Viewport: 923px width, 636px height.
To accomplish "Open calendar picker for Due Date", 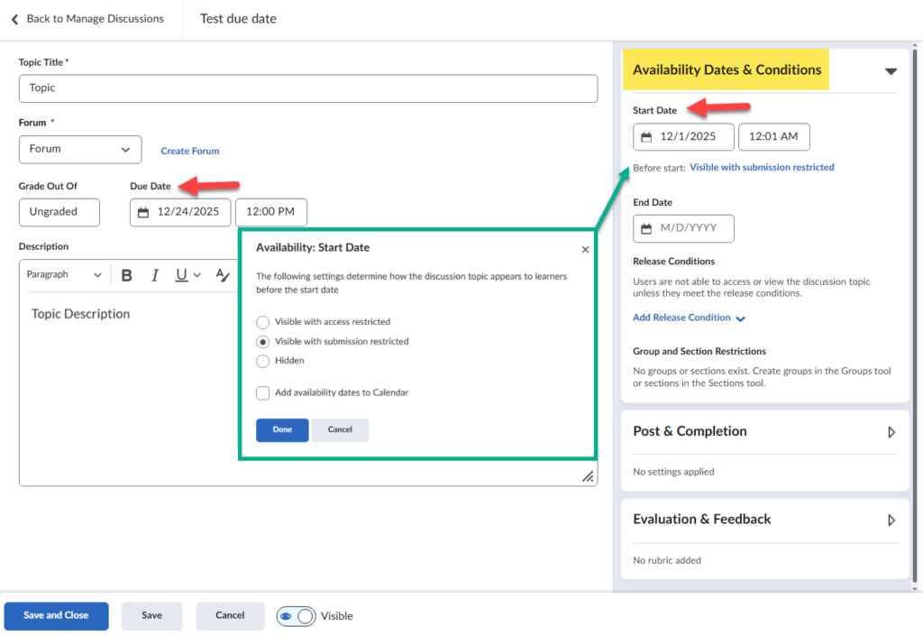I will point(143,213).
